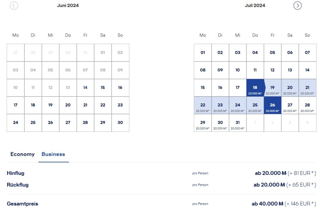The image size is (320, 209).
Task: Pick June 14 in the calendar
Action: 85,88
